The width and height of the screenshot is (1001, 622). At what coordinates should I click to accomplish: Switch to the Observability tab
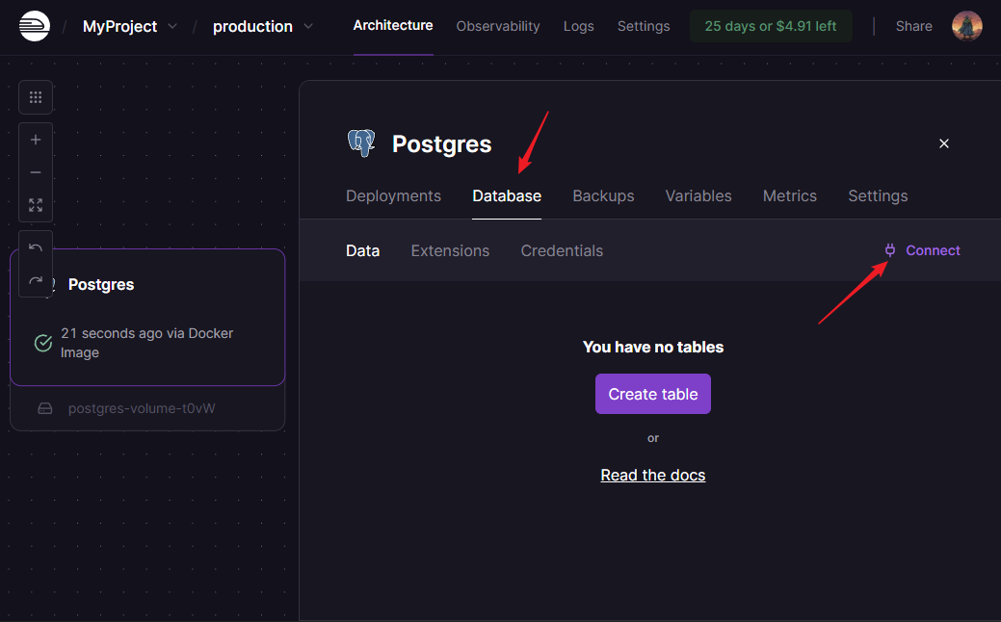coord(497,26)
